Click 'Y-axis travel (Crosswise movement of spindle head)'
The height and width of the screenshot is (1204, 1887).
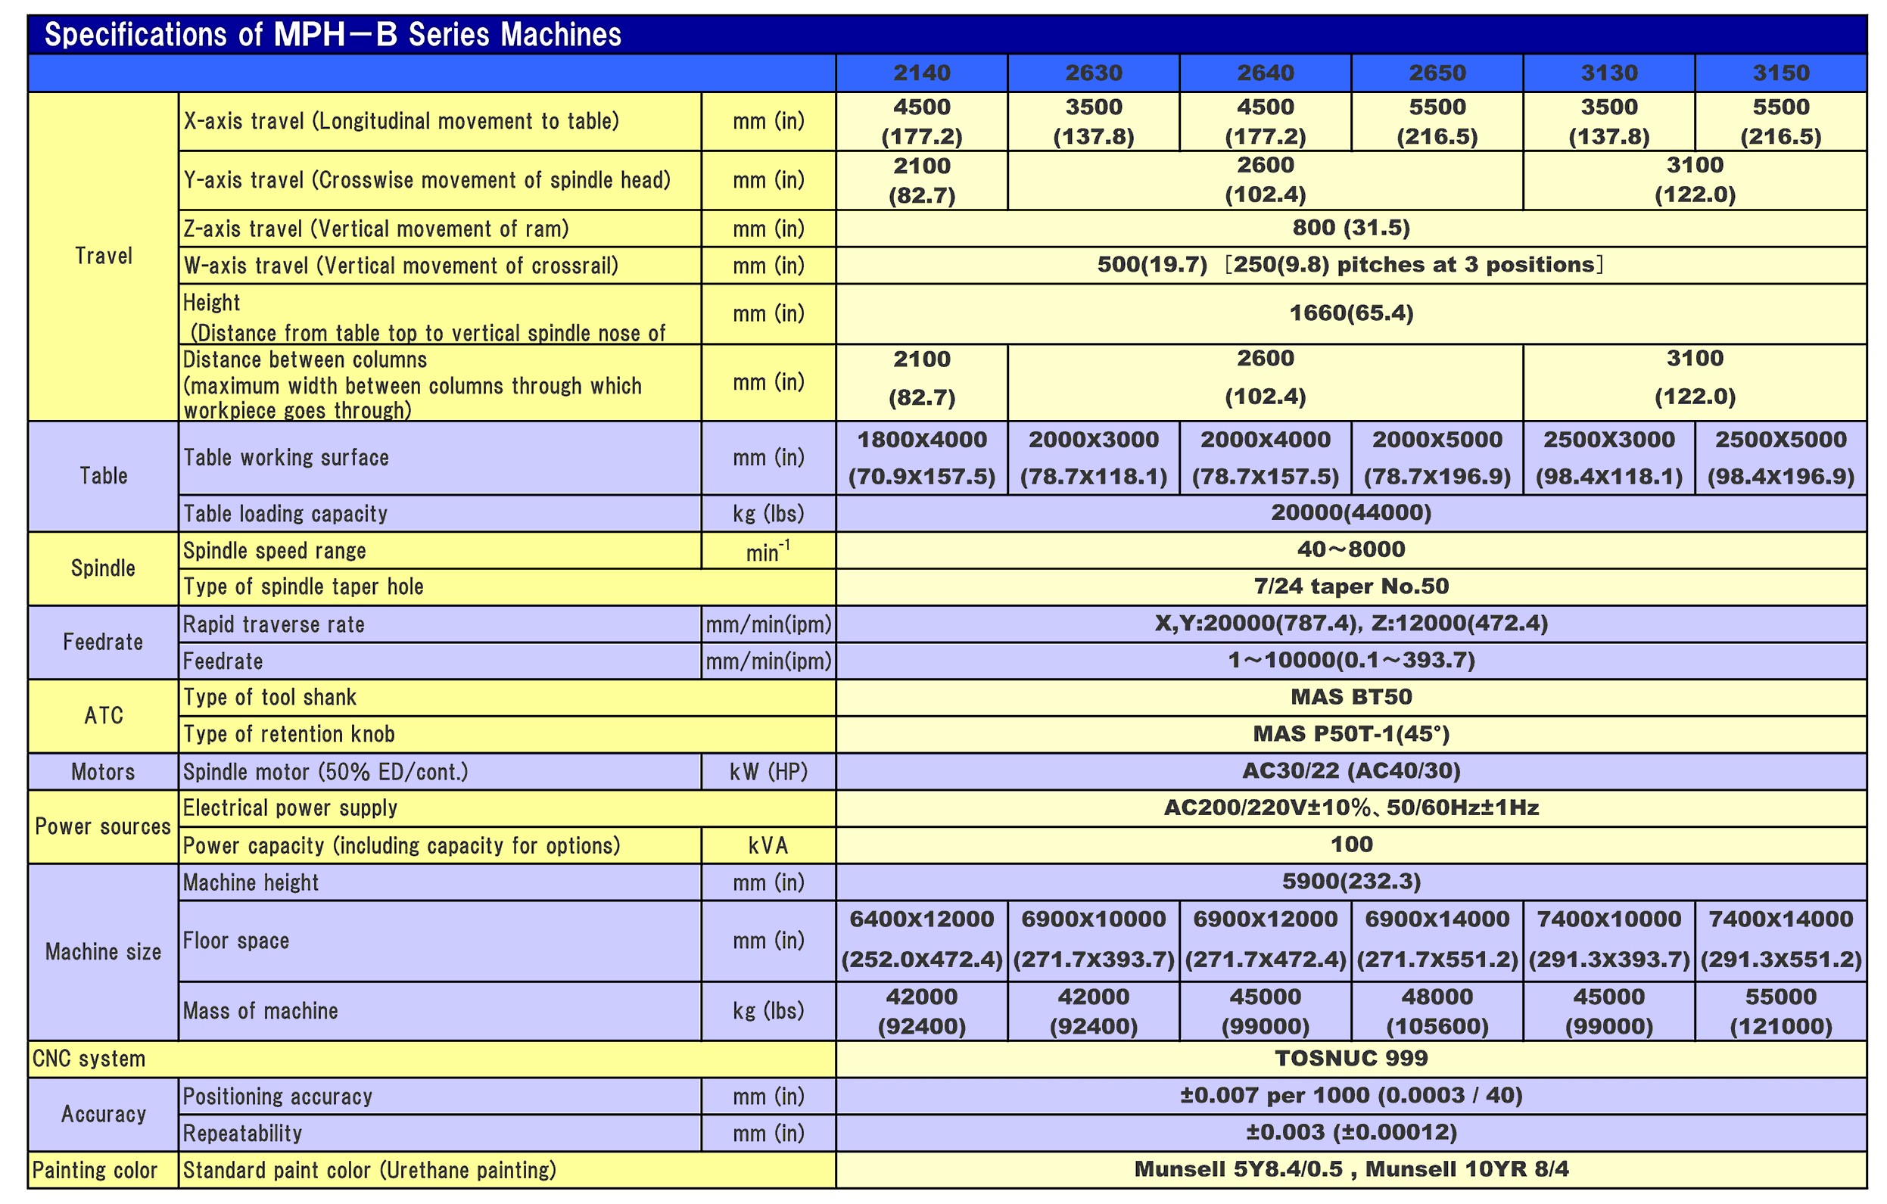pos(427,180)
